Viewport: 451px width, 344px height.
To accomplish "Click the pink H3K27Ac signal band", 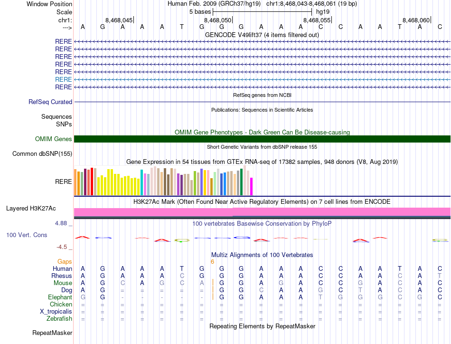I will [x=262, y=212].
